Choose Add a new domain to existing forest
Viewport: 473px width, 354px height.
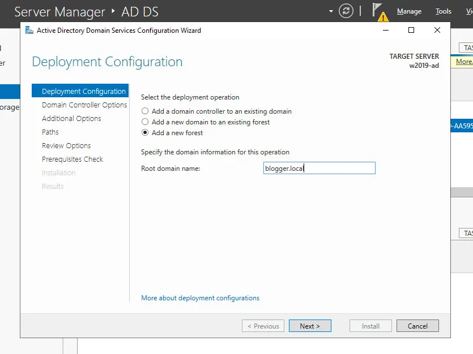pos(146,122)
